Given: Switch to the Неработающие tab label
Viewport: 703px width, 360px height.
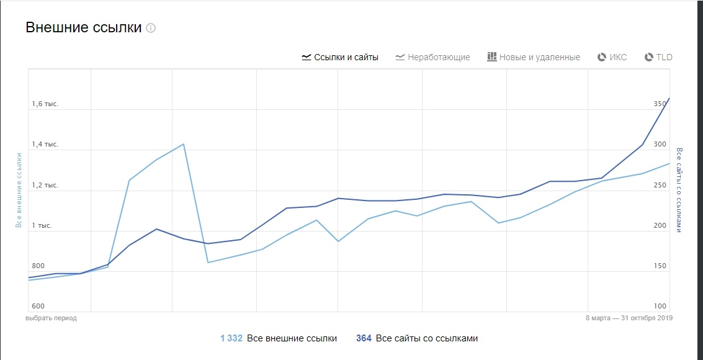Looking at the screenshot, I should (439, 57).
